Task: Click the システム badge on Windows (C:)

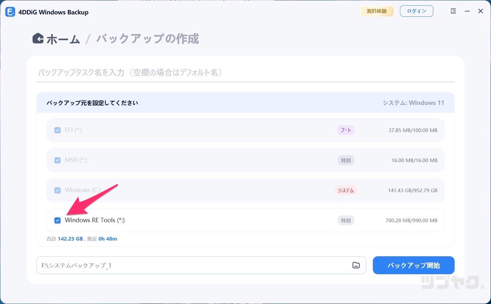Action: (346, 190)
